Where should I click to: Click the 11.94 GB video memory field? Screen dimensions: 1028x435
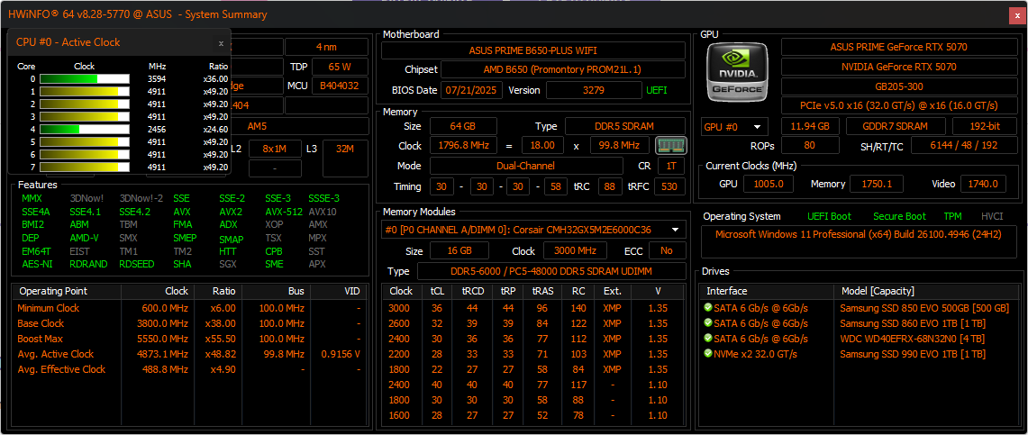pyautogui.click(x=810, y=126)
